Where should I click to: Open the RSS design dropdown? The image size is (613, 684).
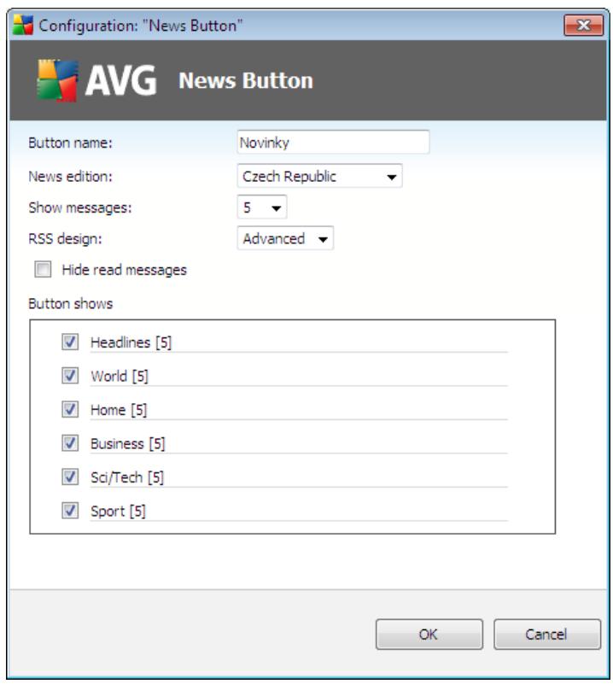point(285,238)
